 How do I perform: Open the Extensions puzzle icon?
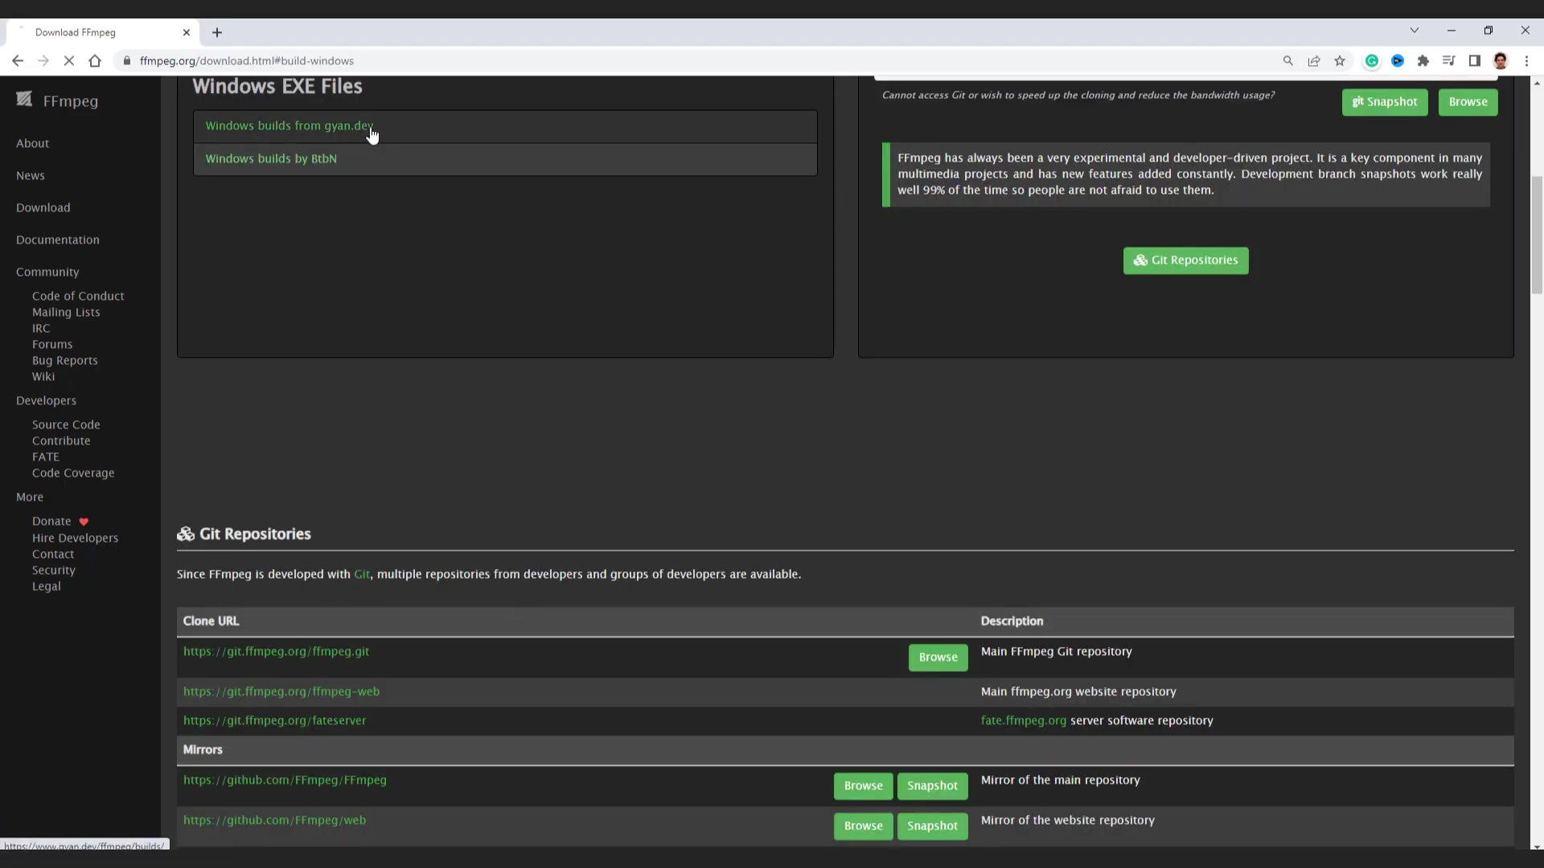click(x=1423, y=61)
